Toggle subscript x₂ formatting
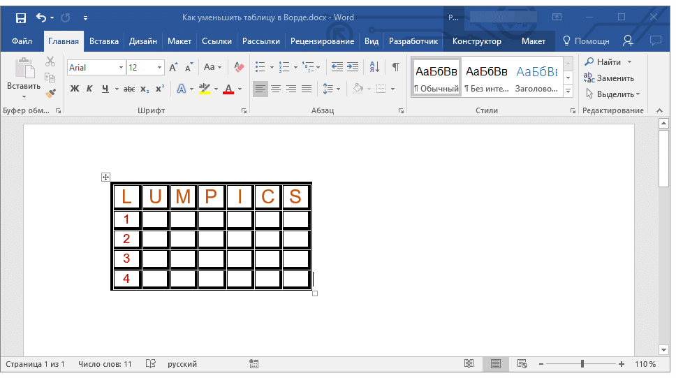Image resolution: width=676 pixels, height=378 pixels. 145,89
